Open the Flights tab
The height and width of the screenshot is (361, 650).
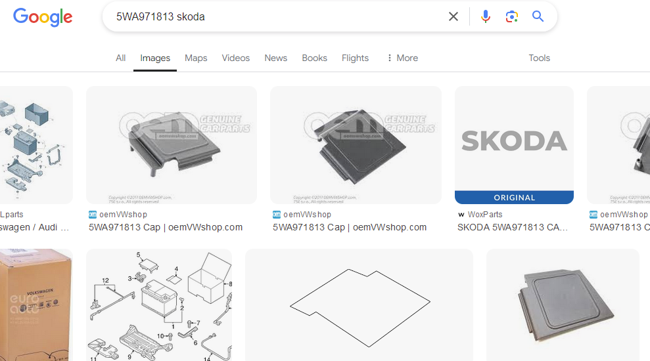pos(355,58)
